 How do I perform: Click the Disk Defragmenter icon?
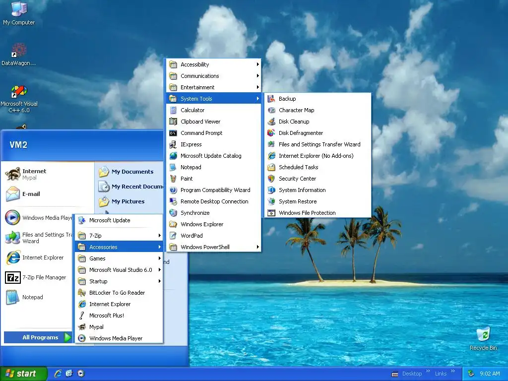[271, 133]
